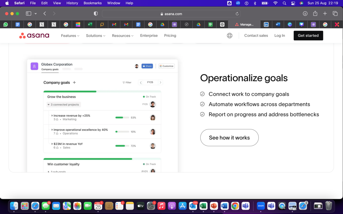
Task: Click the new tab plus icon
Action: [325, 13]
